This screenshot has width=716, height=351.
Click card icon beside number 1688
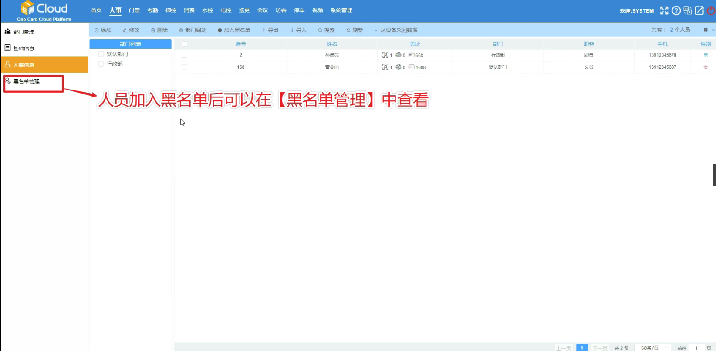coord(411,67)
